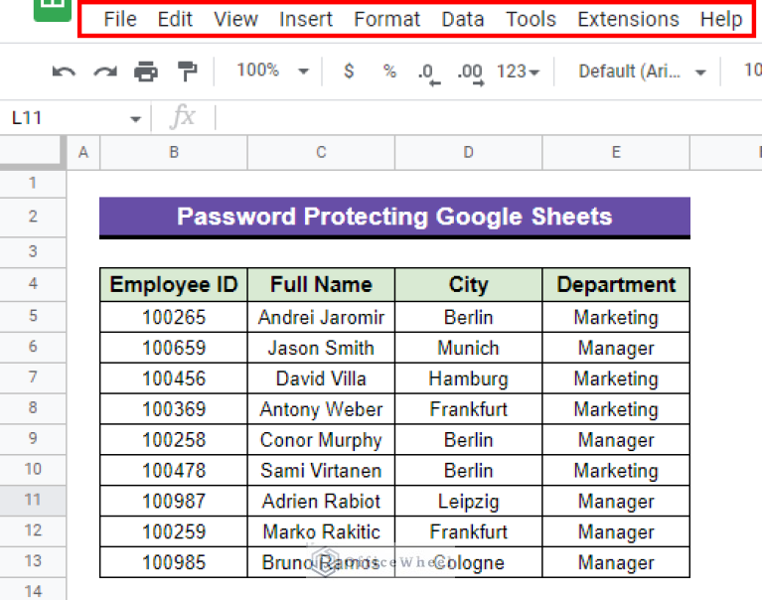Open the View menu
This screenshot has height=600, width=762.
click(x=235, y=20)
